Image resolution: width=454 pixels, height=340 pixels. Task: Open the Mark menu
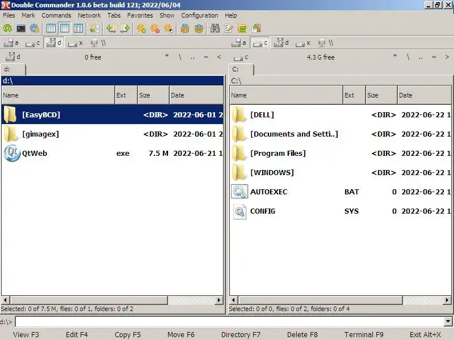tap(28, 15)
